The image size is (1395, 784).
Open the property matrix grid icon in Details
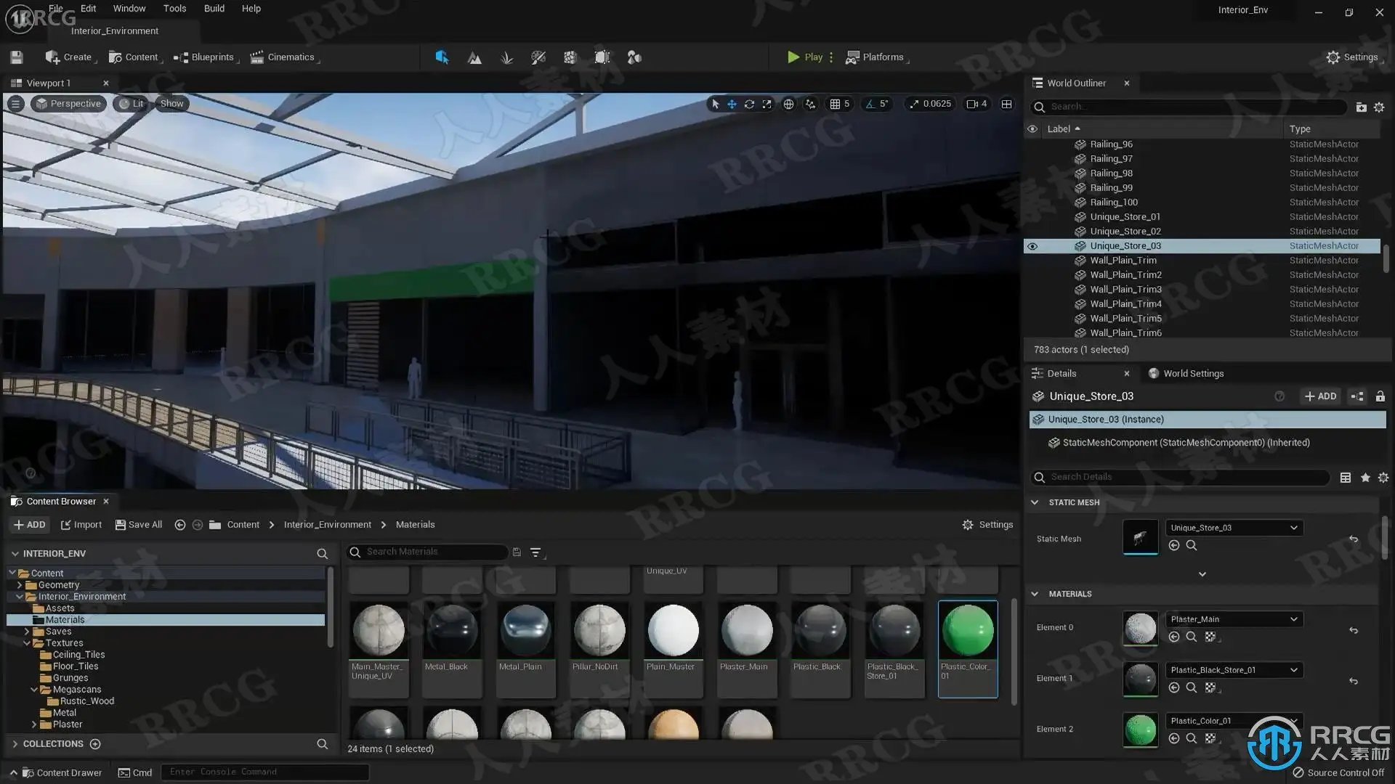pos(1346,477)
